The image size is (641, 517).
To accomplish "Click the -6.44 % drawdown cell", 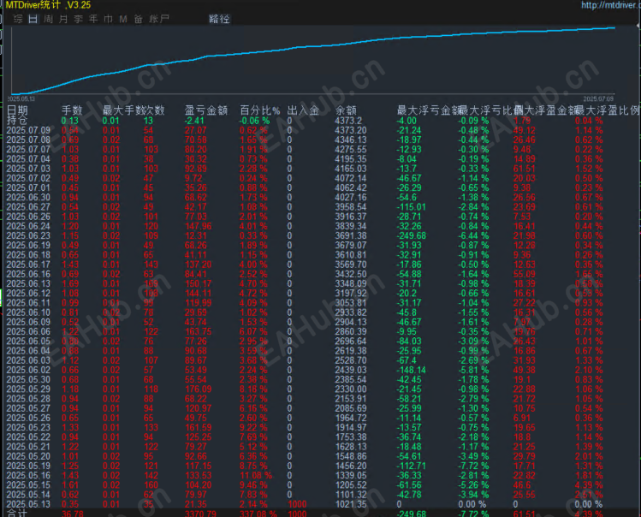I will [473, 235].
